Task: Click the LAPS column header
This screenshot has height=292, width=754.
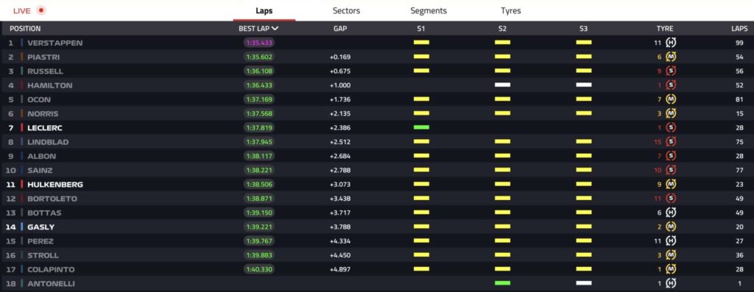Action: tap(739, 29)
